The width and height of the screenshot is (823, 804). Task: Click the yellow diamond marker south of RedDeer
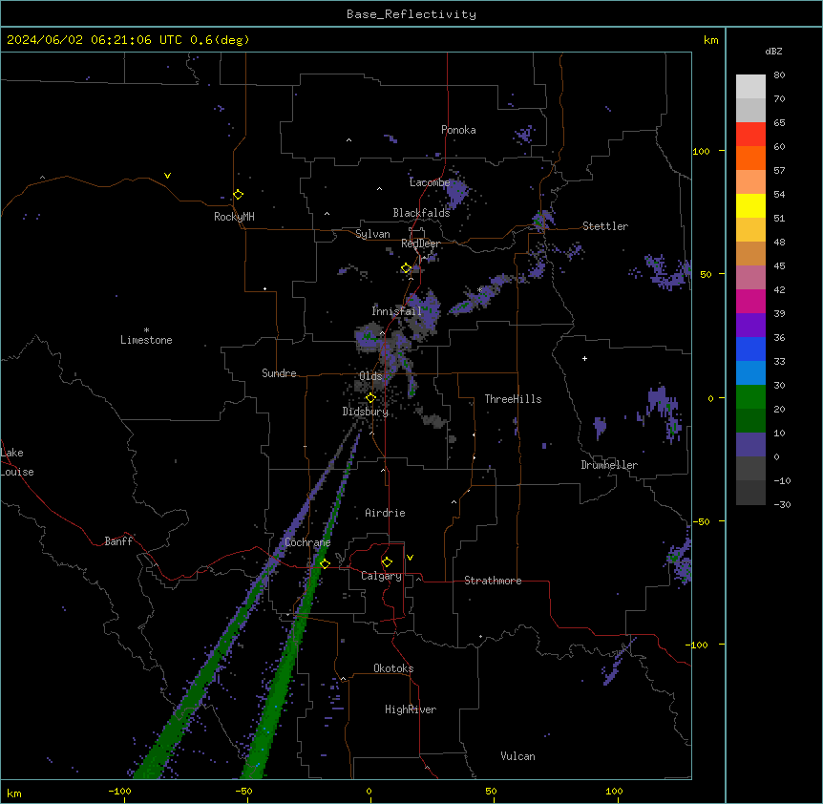[406, 268]
